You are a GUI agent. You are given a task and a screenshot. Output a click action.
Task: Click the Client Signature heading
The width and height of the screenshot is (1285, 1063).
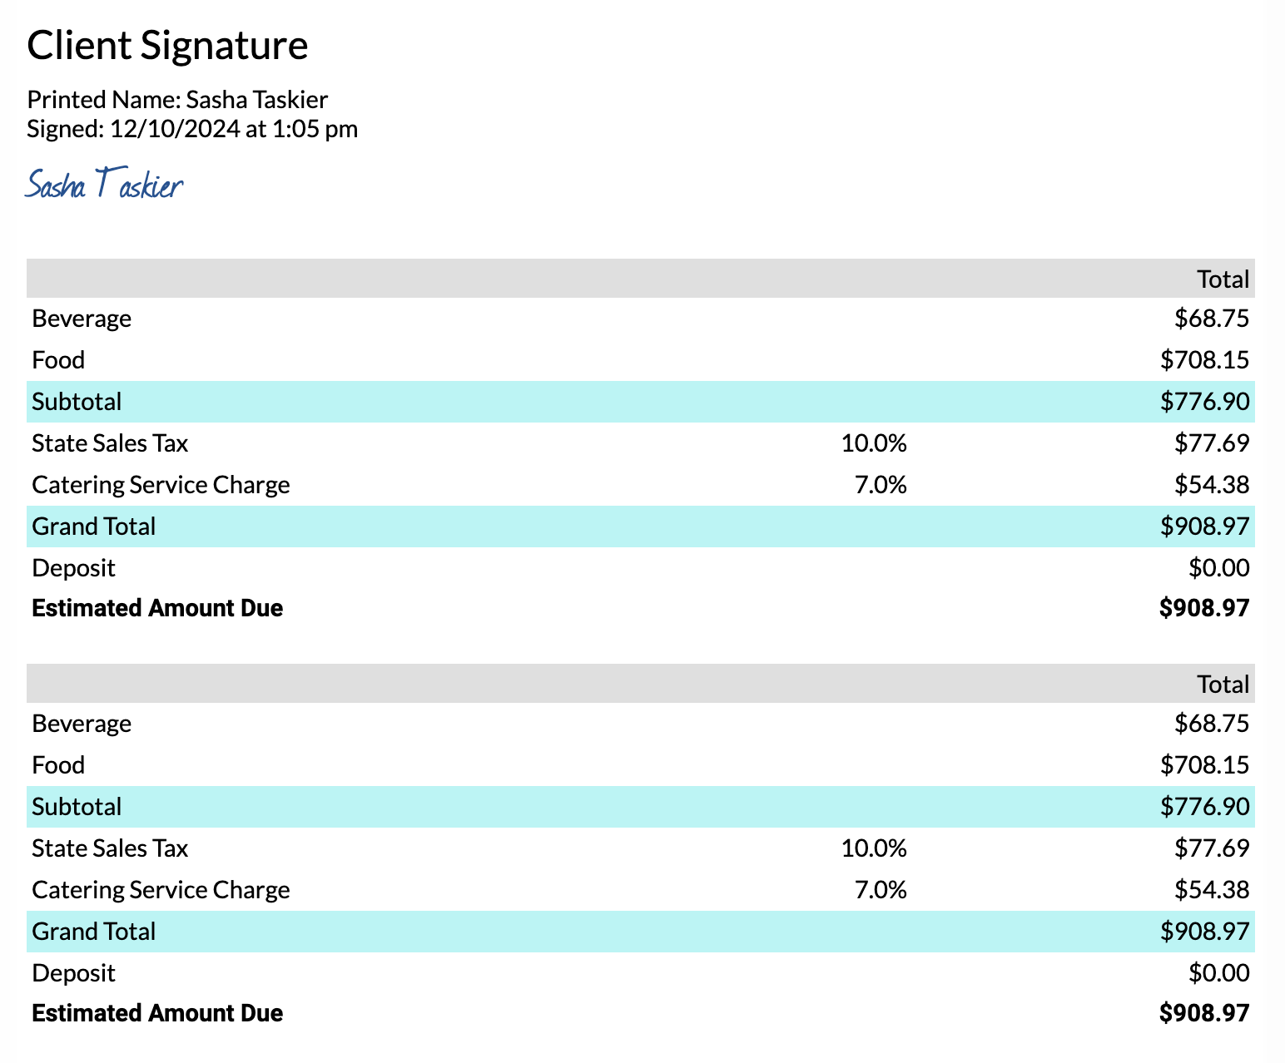click(167, 46)
